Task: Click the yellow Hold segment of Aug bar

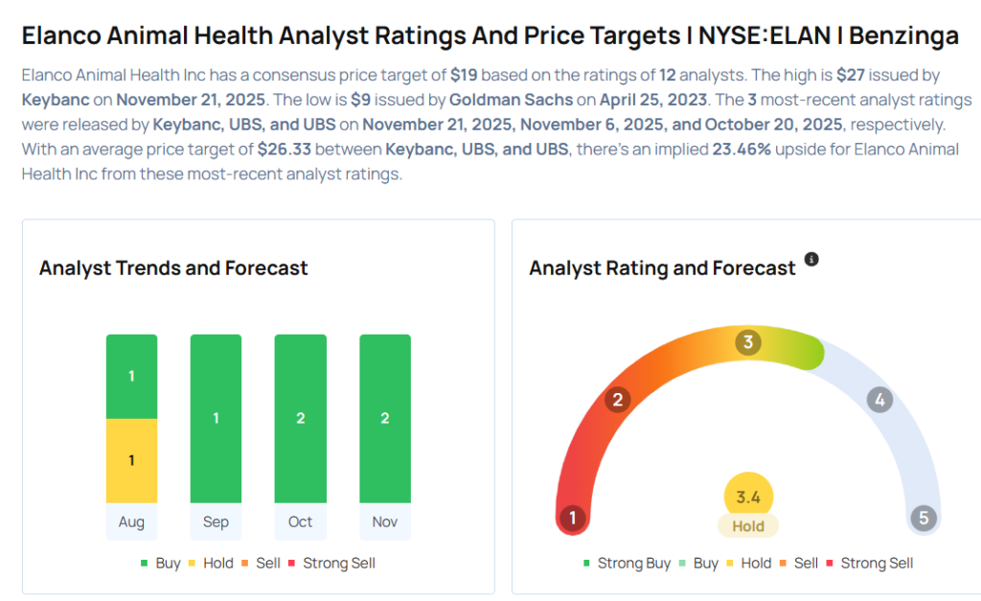Action: pyautogui.click(x=131, y=460)
